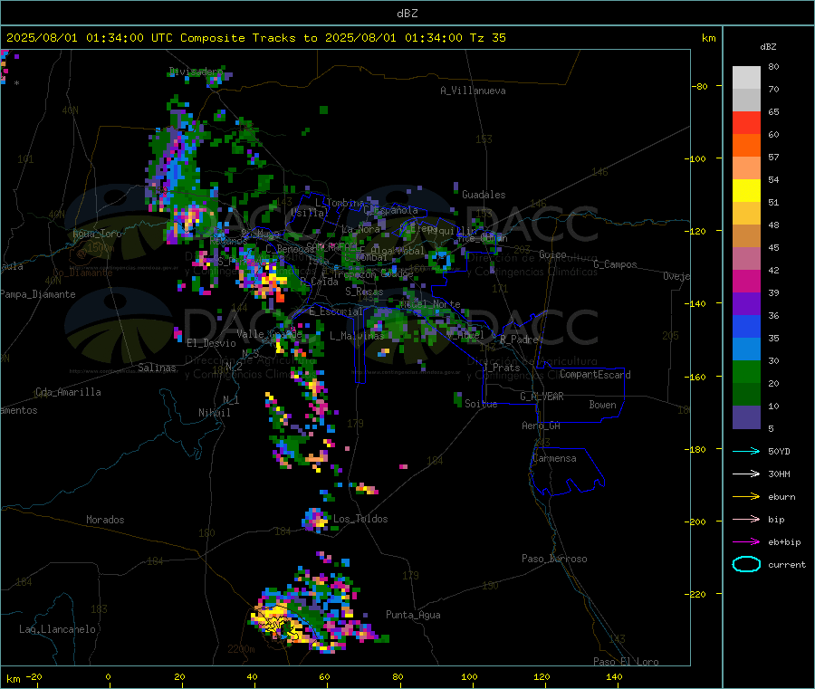Click the cyan oval 'current' legend icon
Screen dimensions: 815x689
tap(746, 564)
